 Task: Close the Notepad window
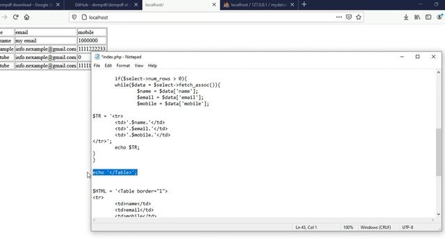click(x=433, y=57)
